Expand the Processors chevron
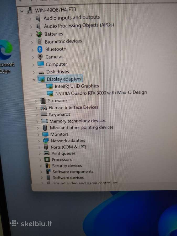 pyautogui.click(x=40, y=160)
